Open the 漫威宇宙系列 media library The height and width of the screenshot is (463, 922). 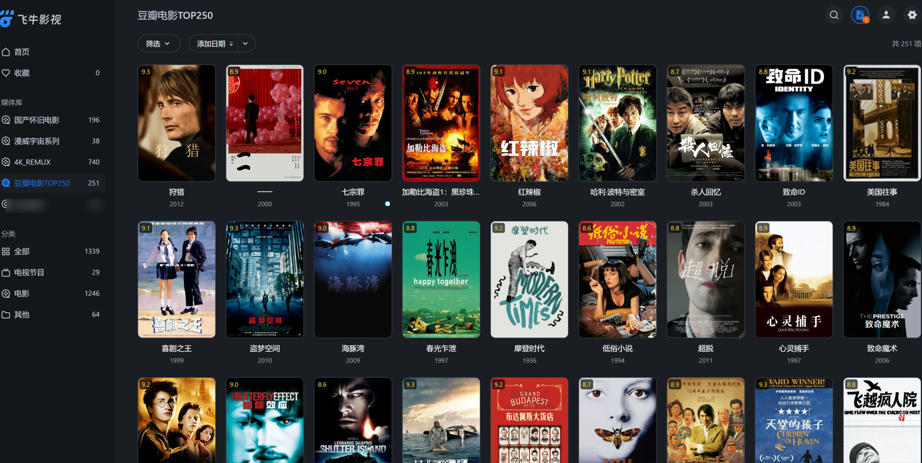pyautogui.click(x=52, y=141)
